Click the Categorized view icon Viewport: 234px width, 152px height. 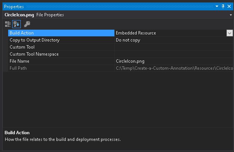tap(8, 24)
